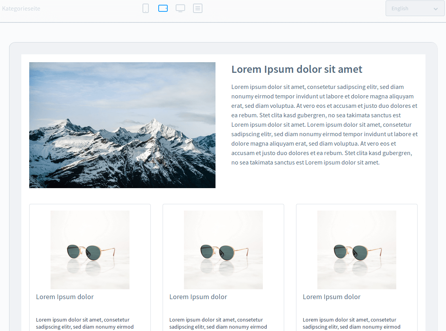Click the middle product's 'Lorem Ipsum dolor' title
The image size is (446, 331).
[x=198, y=297]
